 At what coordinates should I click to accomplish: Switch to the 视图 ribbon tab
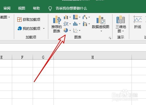(x=22, y=8)
